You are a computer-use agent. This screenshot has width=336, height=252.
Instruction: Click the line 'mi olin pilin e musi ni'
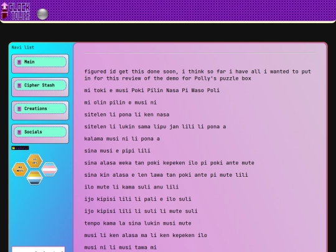pos(121,103)
